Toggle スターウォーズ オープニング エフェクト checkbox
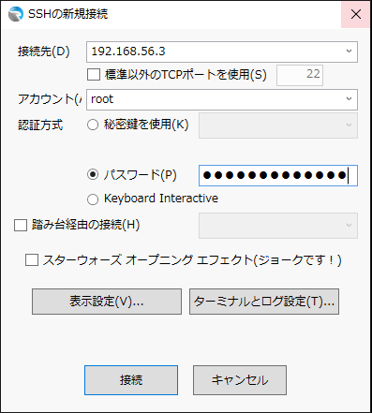The height and width of the screenshot is (413, 372). (32, 260)
